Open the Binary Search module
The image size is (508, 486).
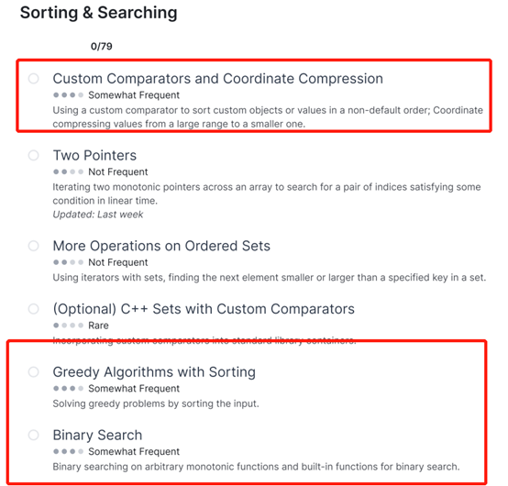pos(97,435)
